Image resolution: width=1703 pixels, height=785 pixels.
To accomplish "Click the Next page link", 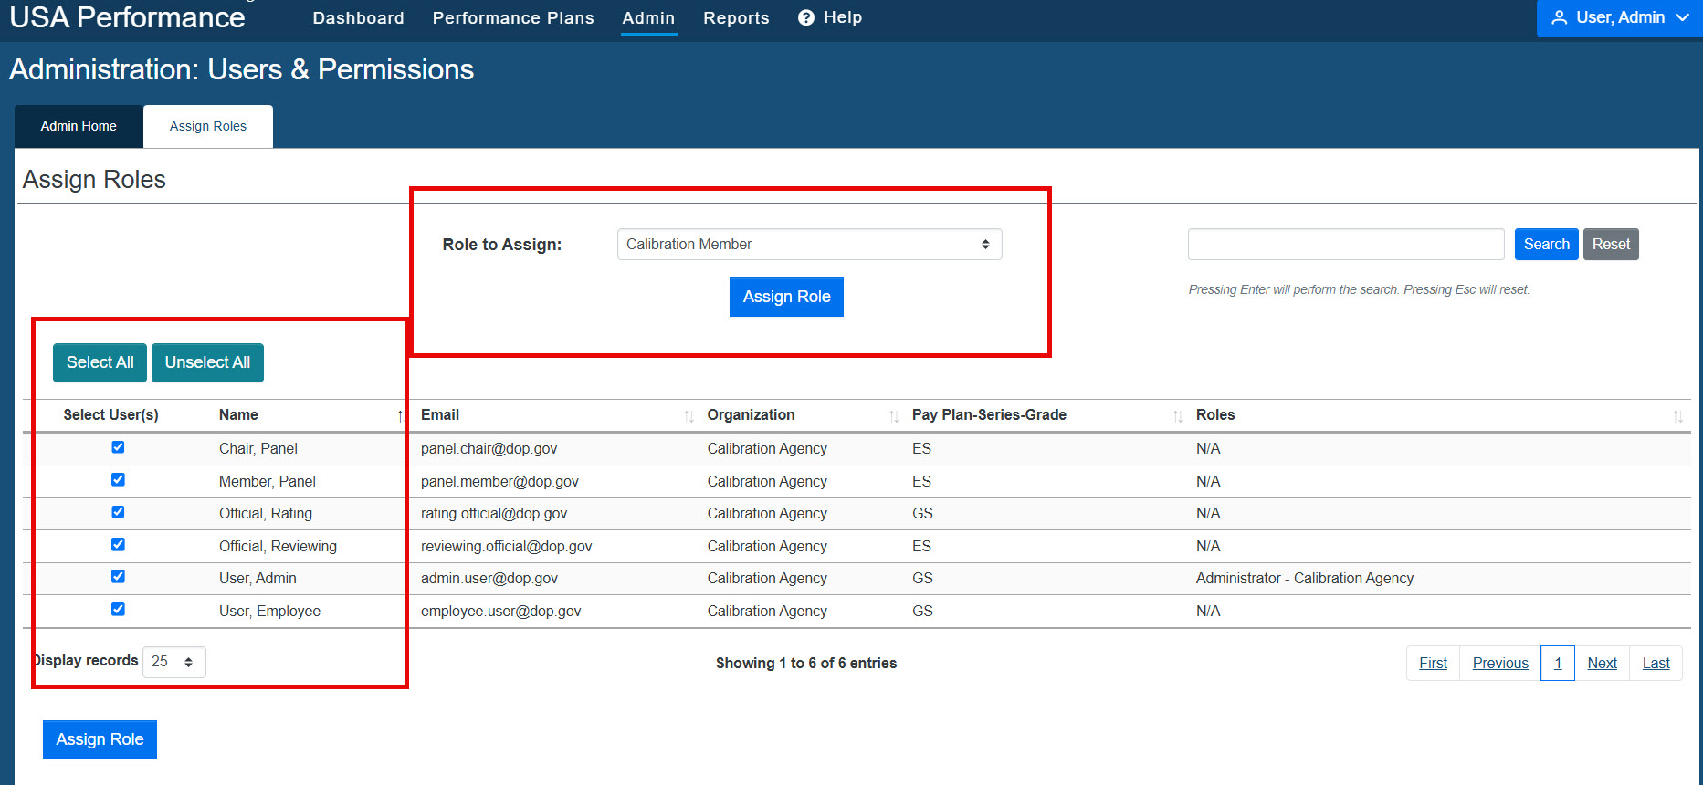I will click(x=1602, y=663).
